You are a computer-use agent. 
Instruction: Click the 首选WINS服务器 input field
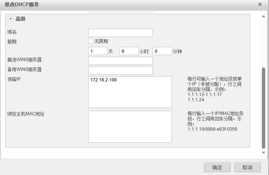point(121,61)
